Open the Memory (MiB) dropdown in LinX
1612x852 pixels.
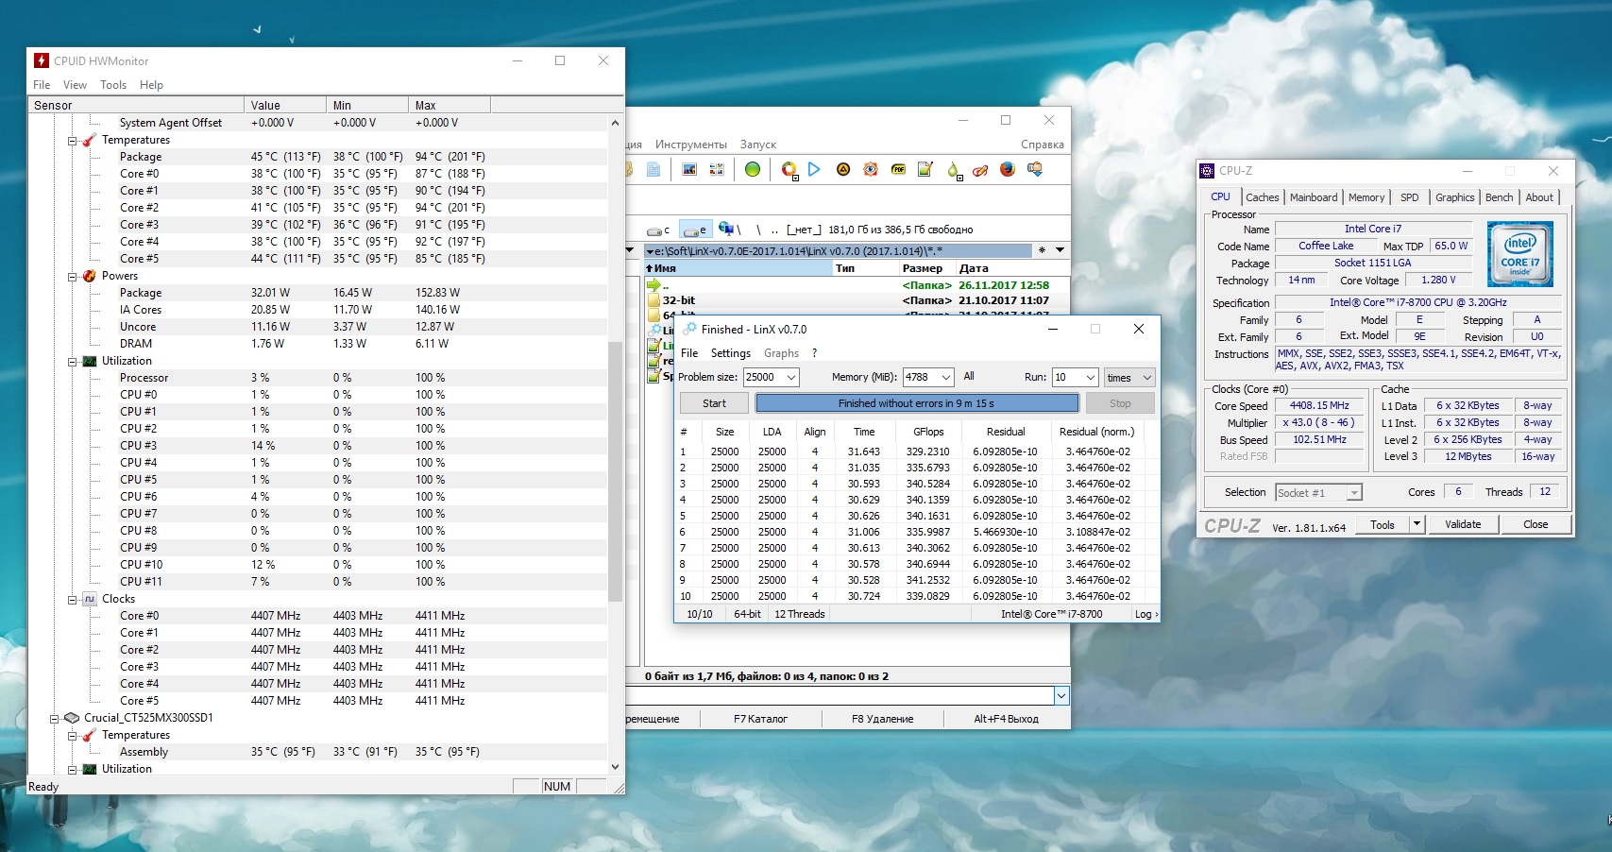946,377
